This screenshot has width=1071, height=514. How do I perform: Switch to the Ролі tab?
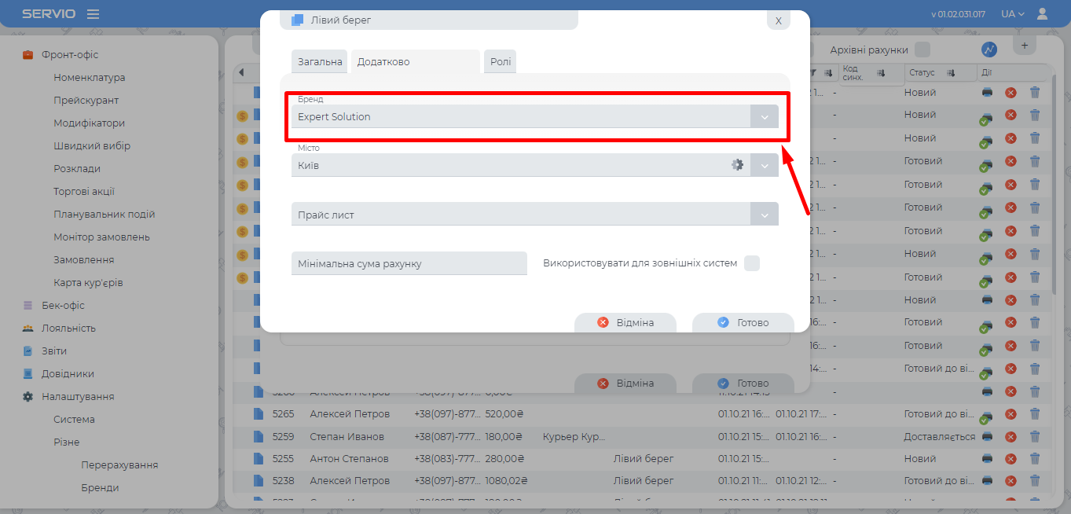(500, 62)
